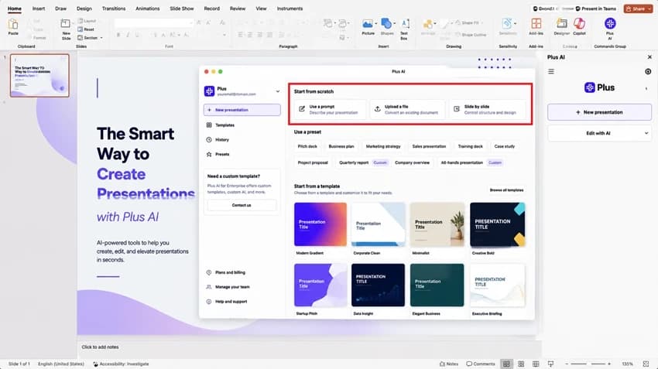Click the Plus AI ribbon icon

click(x=610, y=23)
